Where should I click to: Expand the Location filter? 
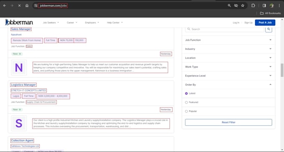click(x=228, y=58)
